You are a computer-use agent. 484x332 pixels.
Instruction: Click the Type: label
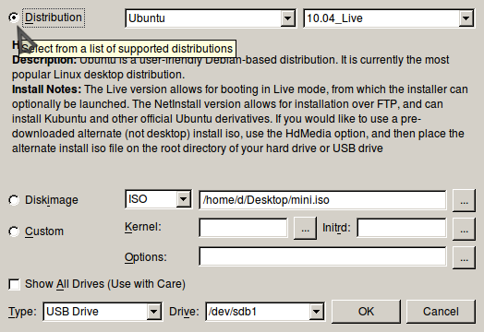click(x=22, y=312)
